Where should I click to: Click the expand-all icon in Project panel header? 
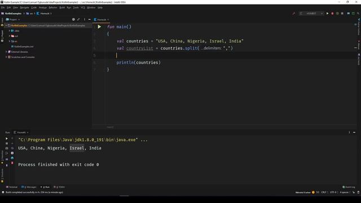point(78,20)
